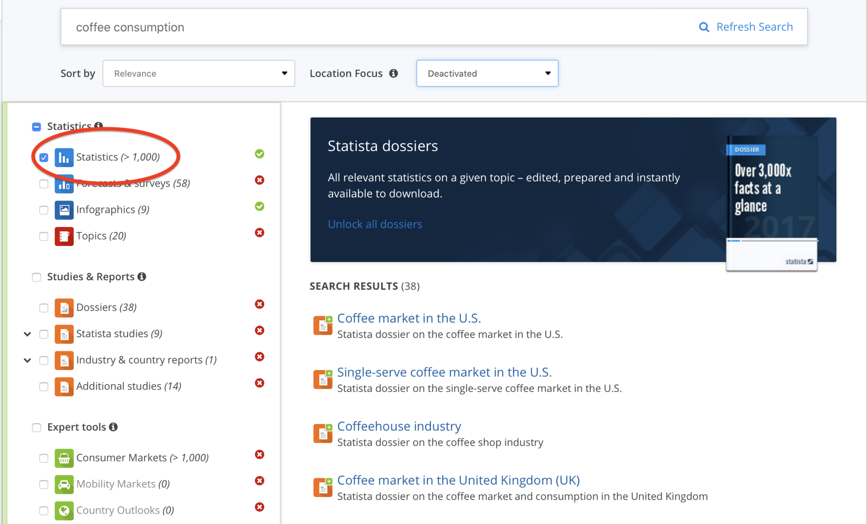This screenshot has width=867, height=524.
Task: Click the Country Outlooks globe icon
Action: [64, 510]
